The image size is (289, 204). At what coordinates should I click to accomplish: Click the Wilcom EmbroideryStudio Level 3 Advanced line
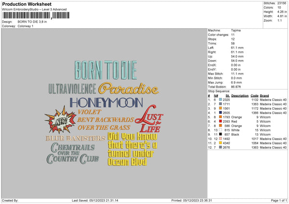(34, 10)
